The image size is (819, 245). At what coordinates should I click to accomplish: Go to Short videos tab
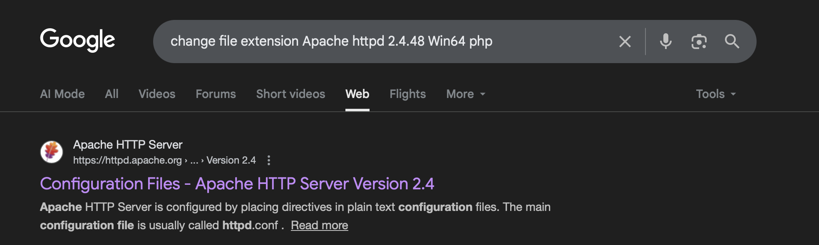click(290, 94)
